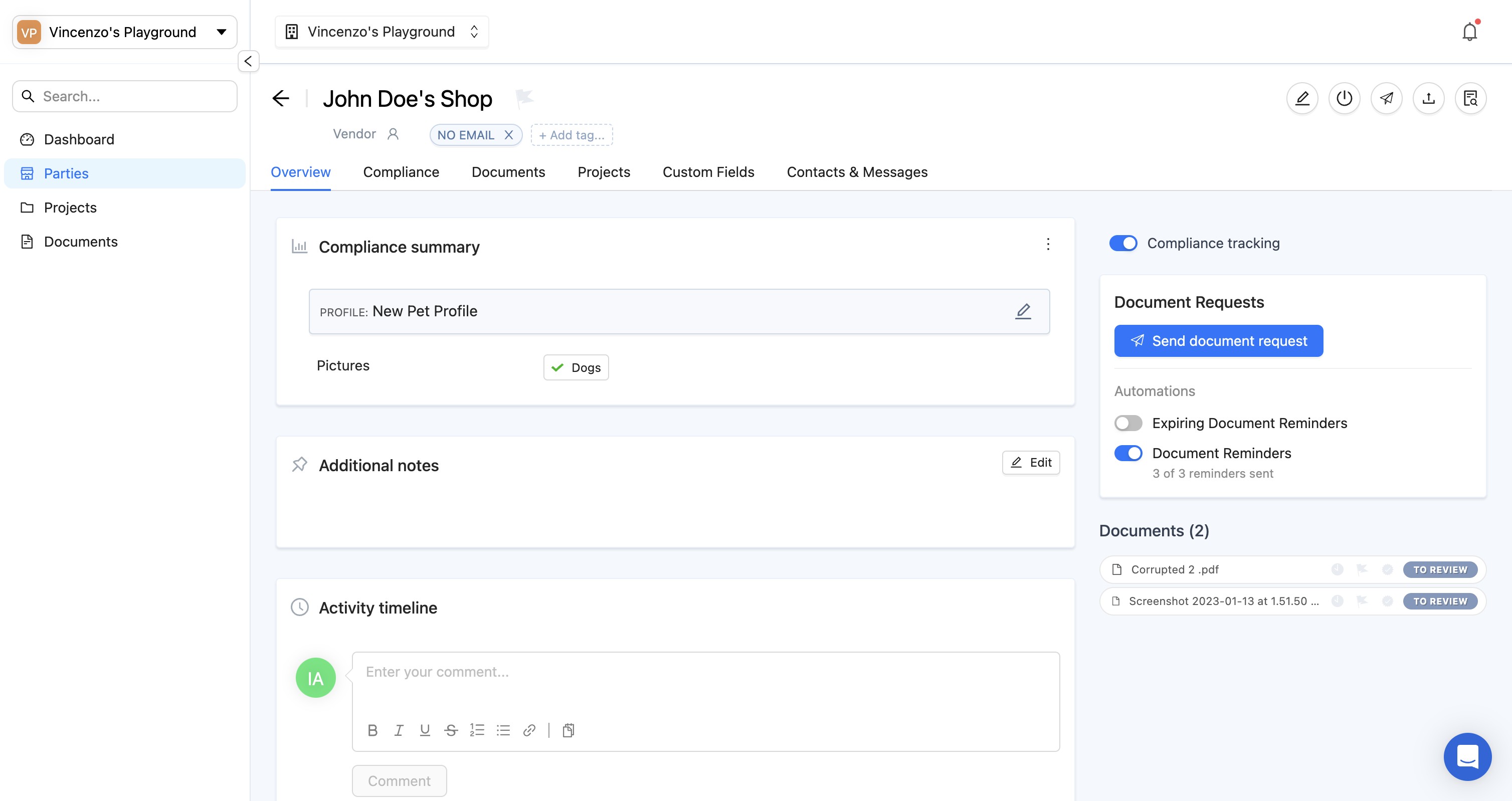Click the pencil edit icon in top toolbar

point(1302,98)
